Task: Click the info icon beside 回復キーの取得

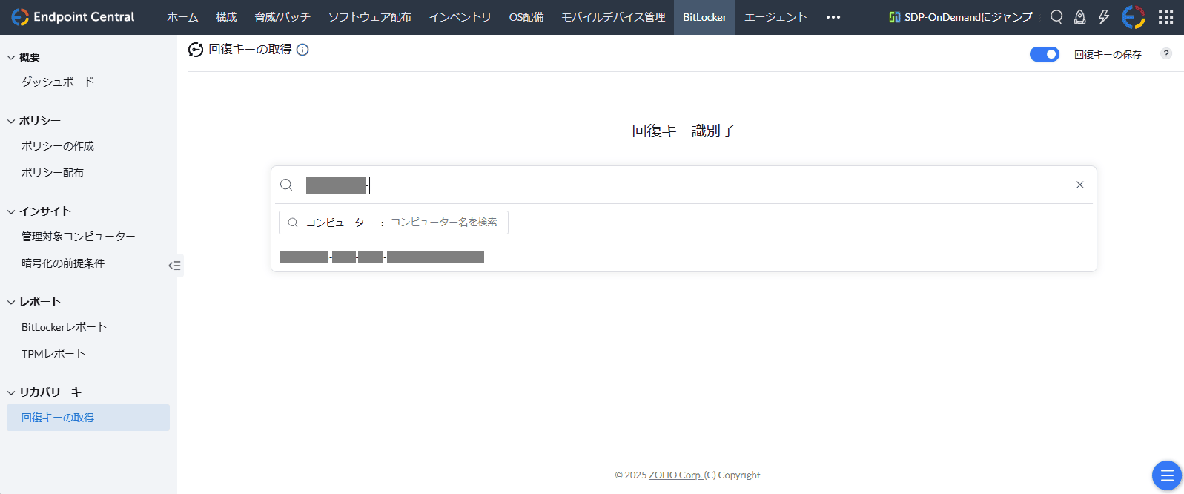Action: (x=302, y=50)
